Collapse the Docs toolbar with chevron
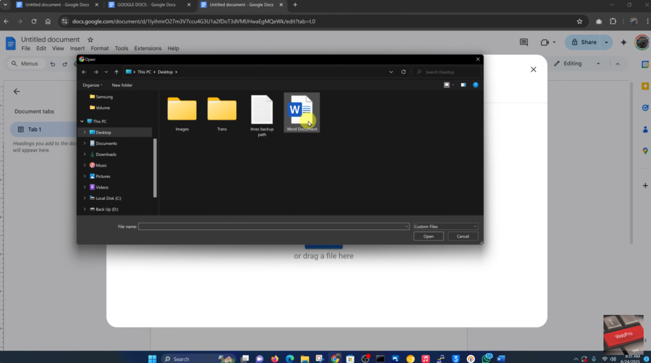 click(x=618, y=64)
